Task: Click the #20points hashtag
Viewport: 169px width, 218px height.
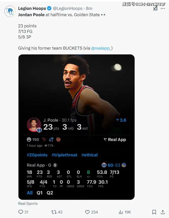Action: [x=37, y=155]
